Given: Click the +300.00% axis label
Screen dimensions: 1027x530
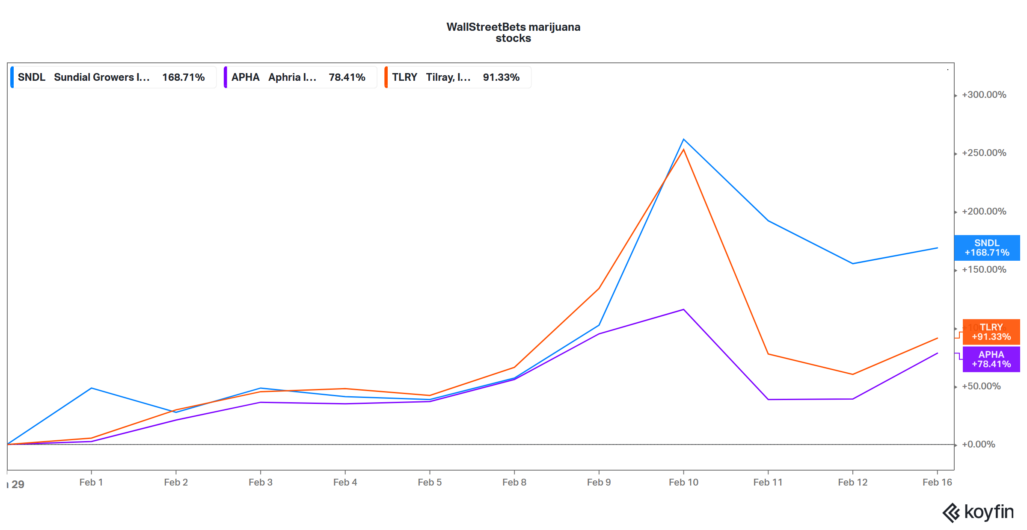Looking at the screenshot, I should tap(984, 95).
